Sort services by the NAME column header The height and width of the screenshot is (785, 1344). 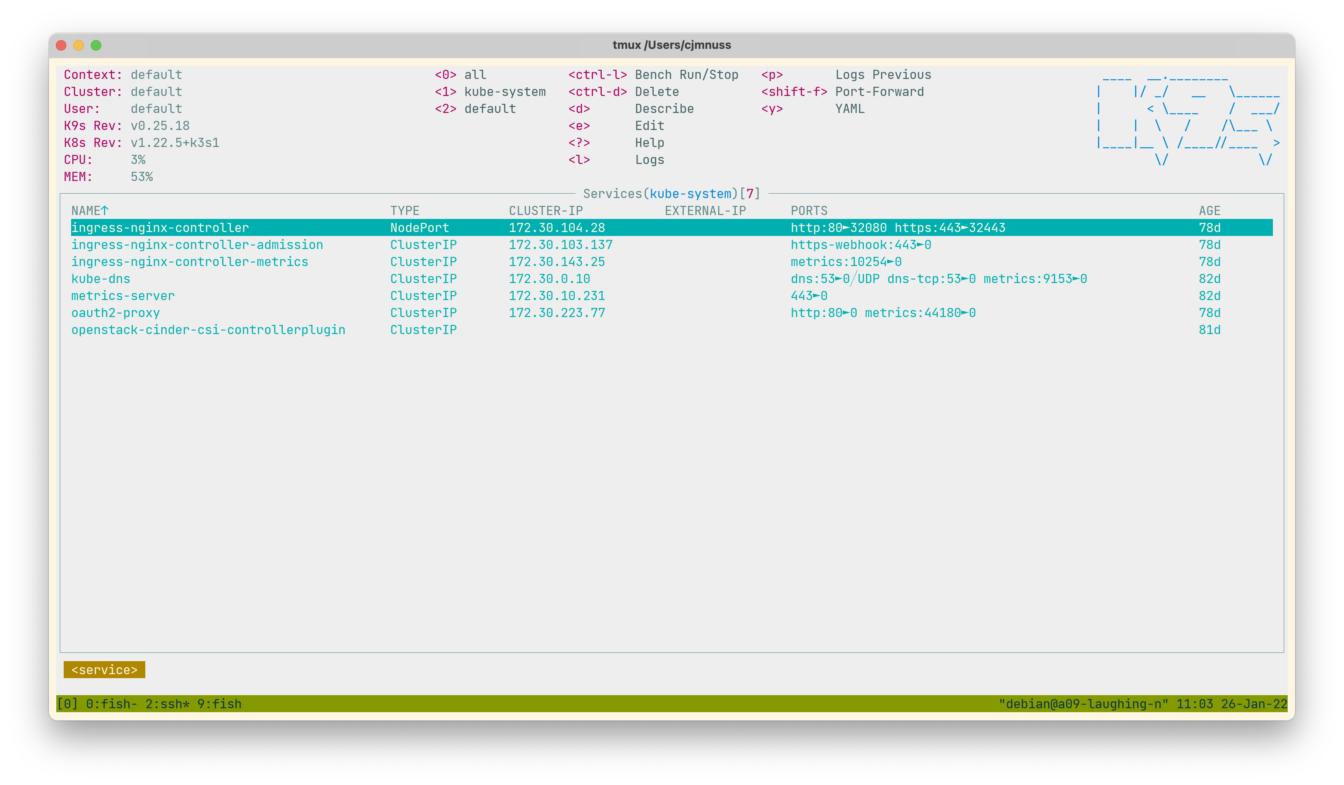[89, 211]
